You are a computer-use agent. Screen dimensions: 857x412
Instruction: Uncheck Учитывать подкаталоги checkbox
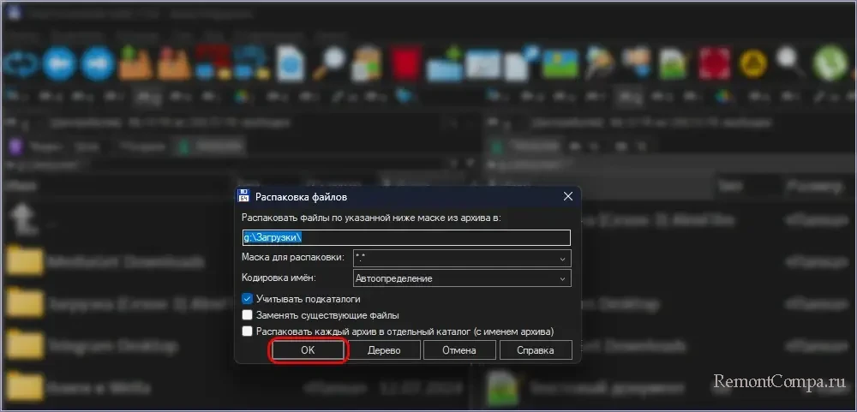[248, 299]
